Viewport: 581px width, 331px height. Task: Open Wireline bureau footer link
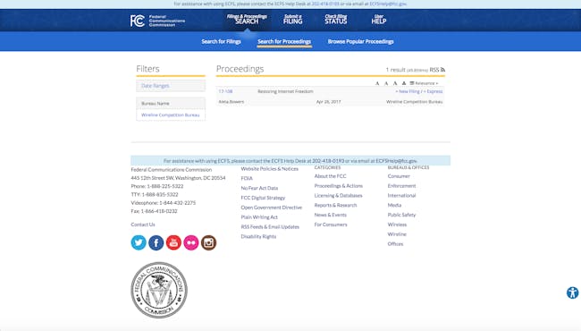(x=397, y=233)
